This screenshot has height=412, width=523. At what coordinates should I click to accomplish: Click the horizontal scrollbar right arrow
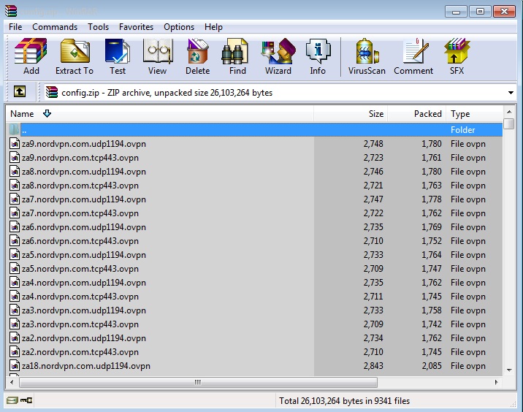pos(496,382)
